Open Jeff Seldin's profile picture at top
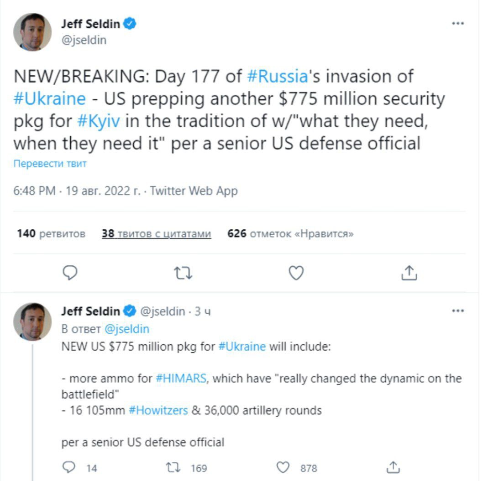The width and height of the screenshot is (493, 481). (32, 32)
